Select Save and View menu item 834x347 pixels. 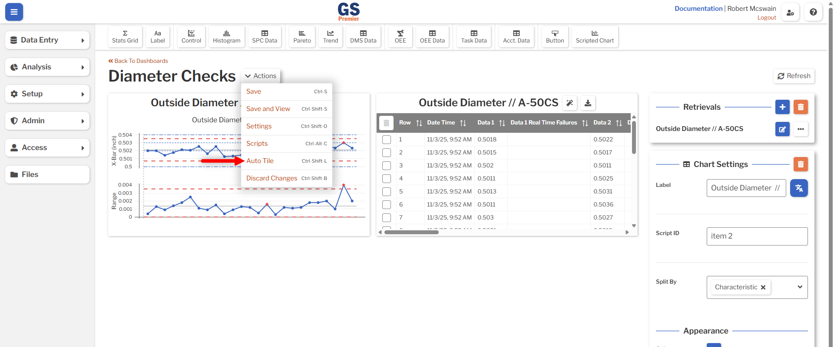pyautogui.click(x=268, y=109)
